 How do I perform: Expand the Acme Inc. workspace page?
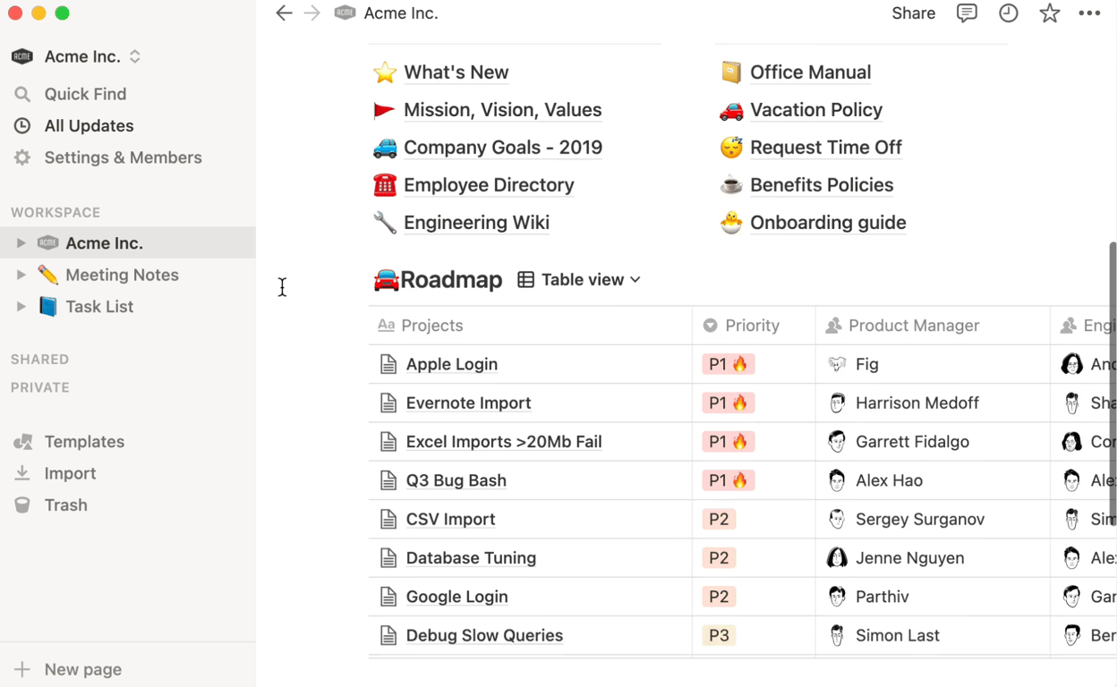(21, 243)
